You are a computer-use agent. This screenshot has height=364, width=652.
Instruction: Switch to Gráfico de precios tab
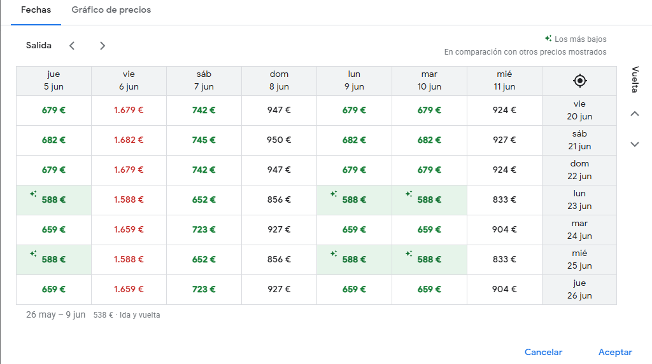click(111, 10)
